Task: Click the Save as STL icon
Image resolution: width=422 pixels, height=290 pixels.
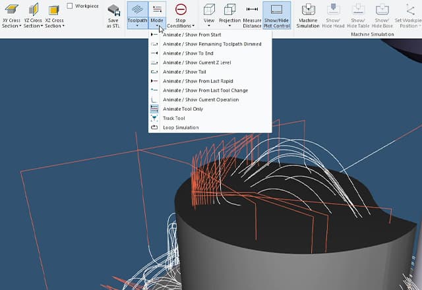Action: tap(113, 11)
